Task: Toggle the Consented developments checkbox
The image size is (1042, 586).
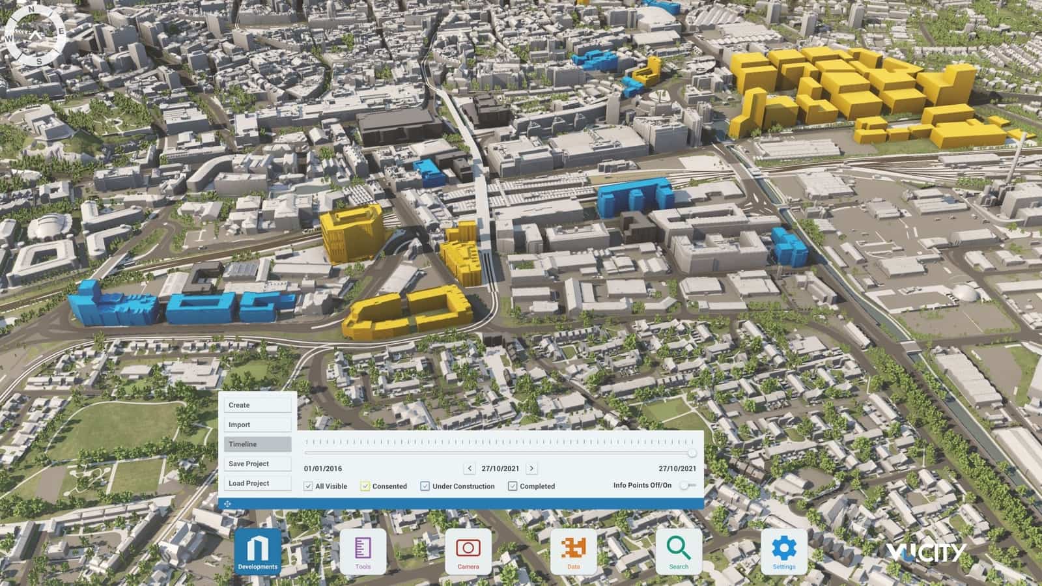Action: point(365,486)
